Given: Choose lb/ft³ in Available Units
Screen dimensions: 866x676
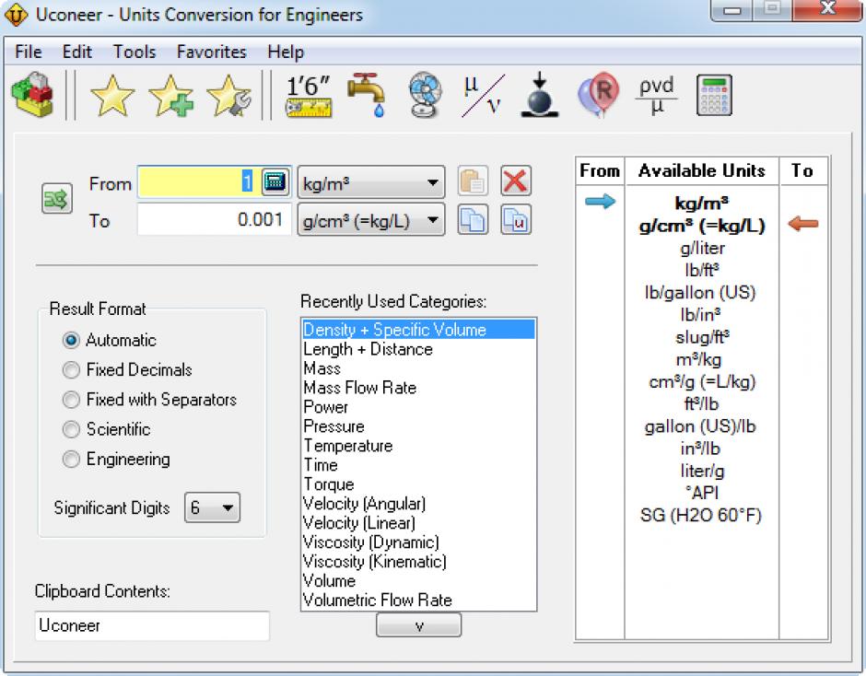Looking at the screenshot, I should 702,270.
